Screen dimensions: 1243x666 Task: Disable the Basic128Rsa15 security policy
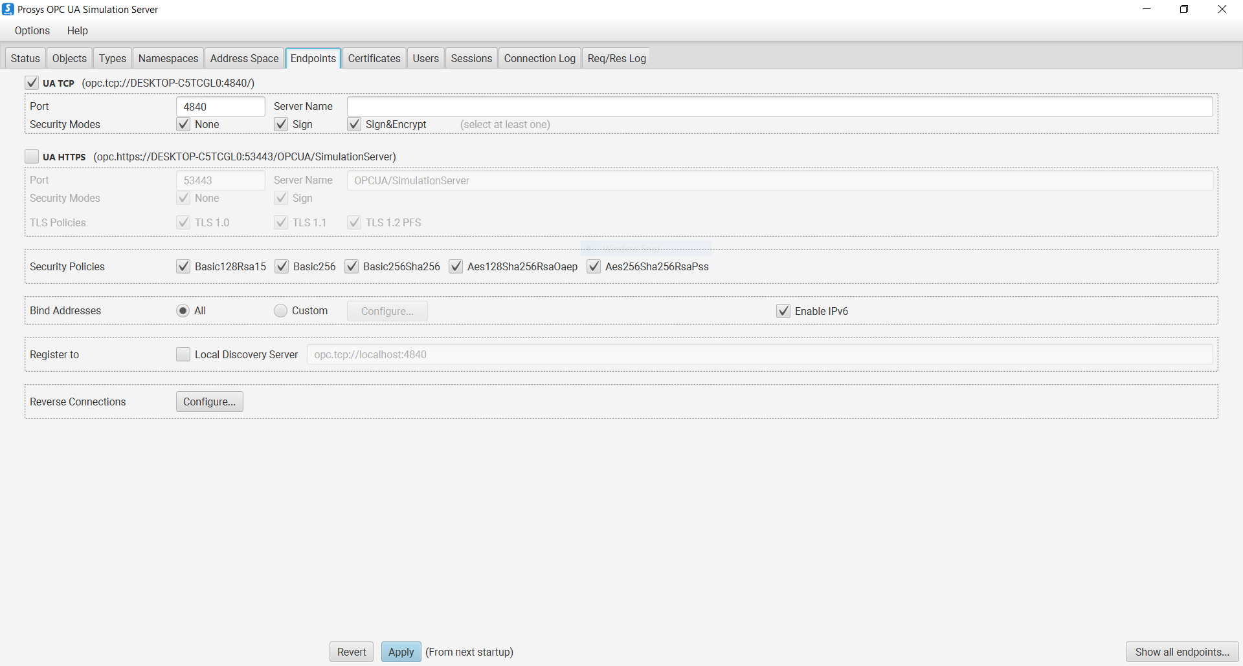click(x=183, y=266)
